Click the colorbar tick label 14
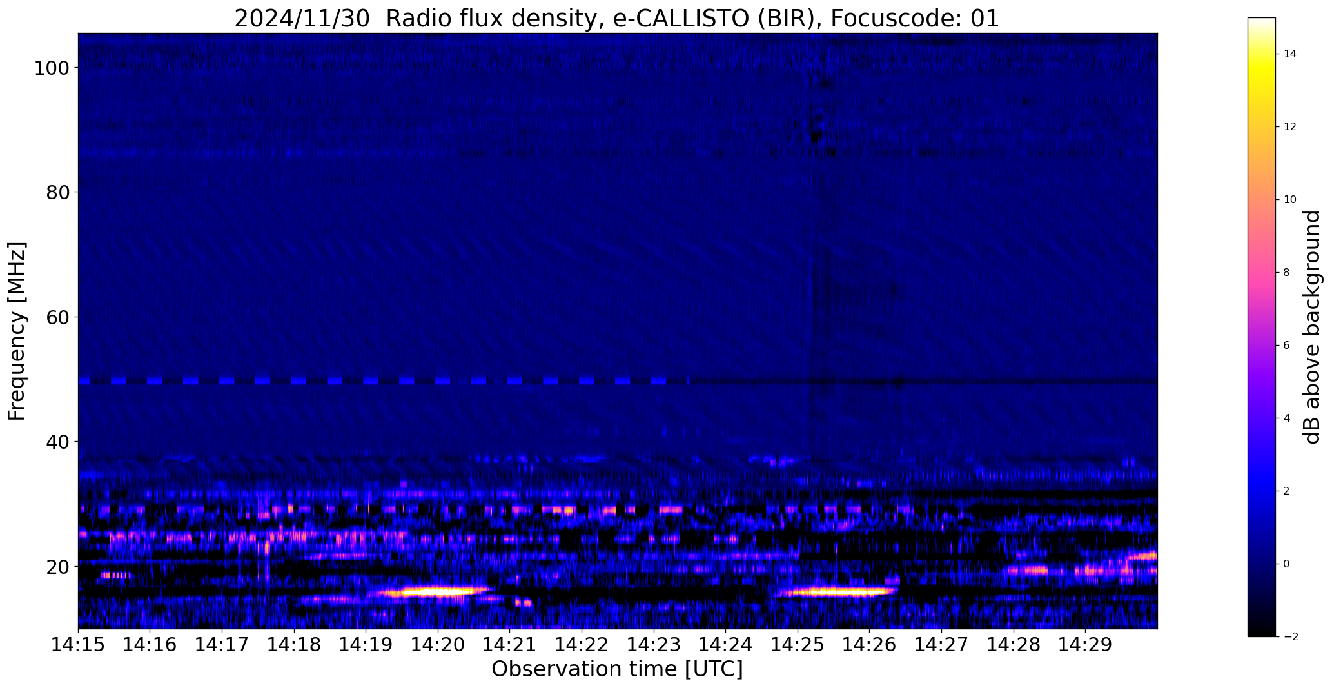 click(x=1290, y=54)
